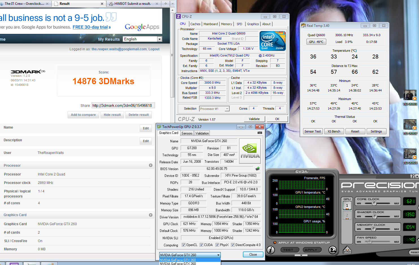Click Add to compare button
The image size is (419, 265).
(83, 115)
